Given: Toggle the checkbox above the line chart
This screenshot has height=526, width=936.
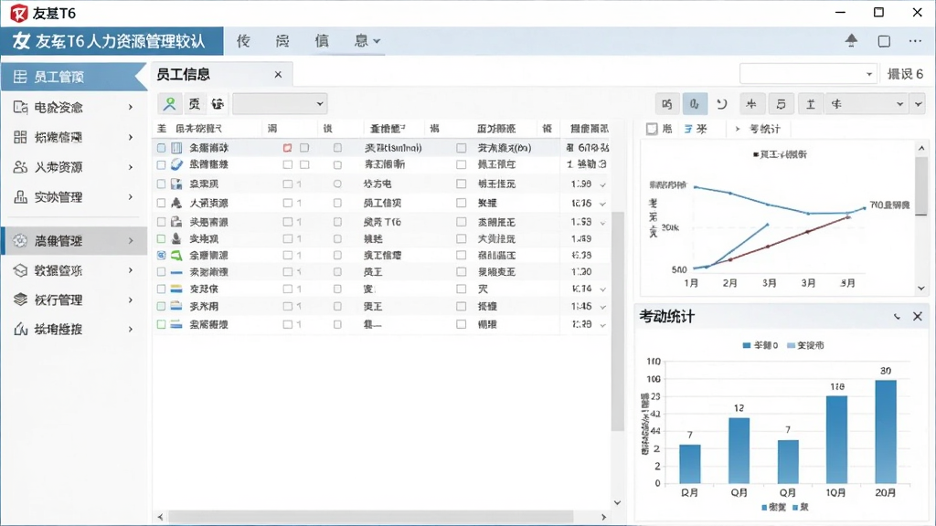Looking at the screenshot, I should coord(652,129).
